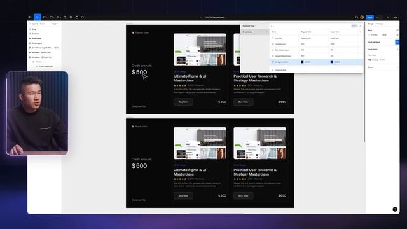Click the backgroundColor Regular User color swatch
407x229 pixels.
coord(302,62)
